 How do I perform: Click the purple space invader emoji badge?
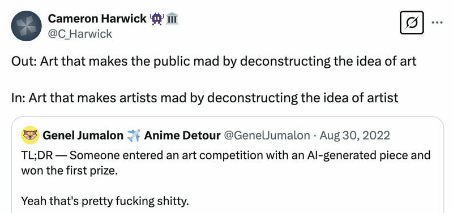click(157, 19)
